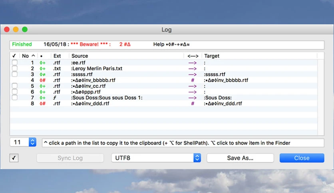Click the green status icon in row 1
The image size is (334, 193).
43,63
